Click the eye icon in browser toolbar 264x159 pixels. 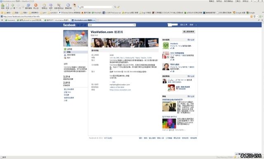[x=74, y=5]
